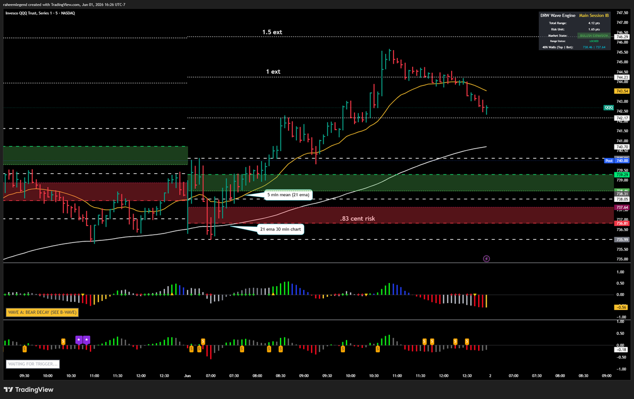Click the 738.05 price label

coord(622,199)
